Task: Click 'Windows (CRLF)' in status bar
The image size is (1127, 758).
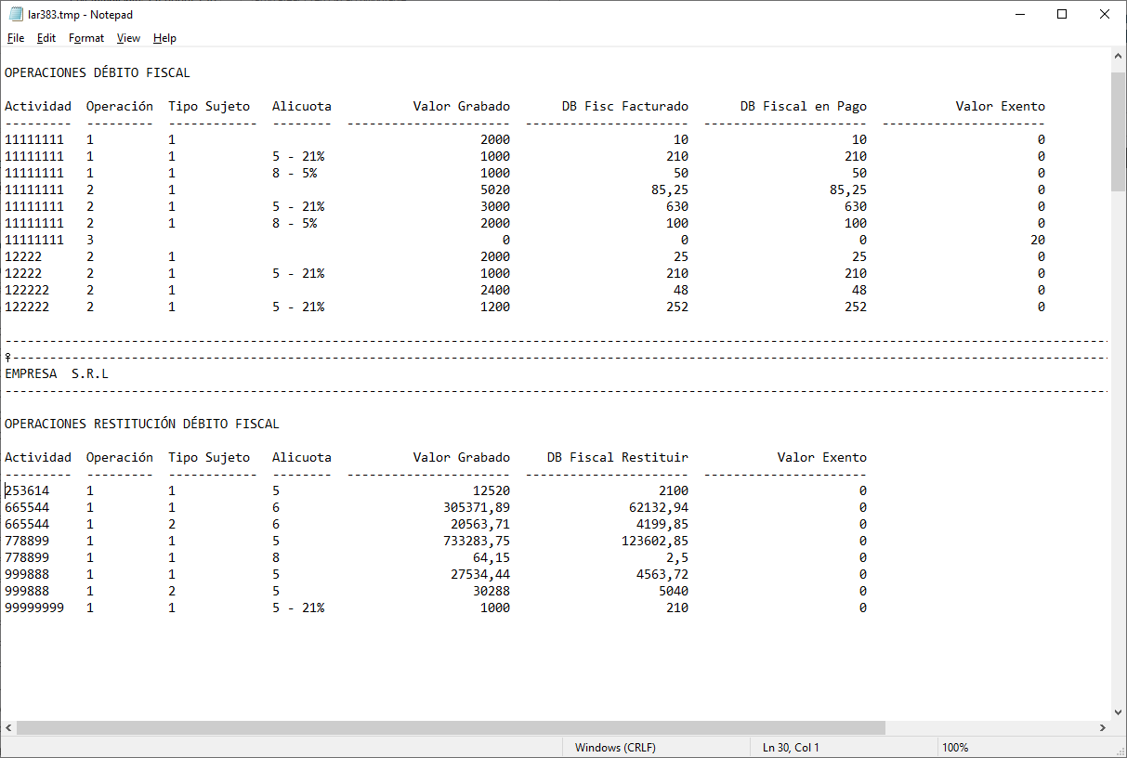Action: click(x=615, y=748)
